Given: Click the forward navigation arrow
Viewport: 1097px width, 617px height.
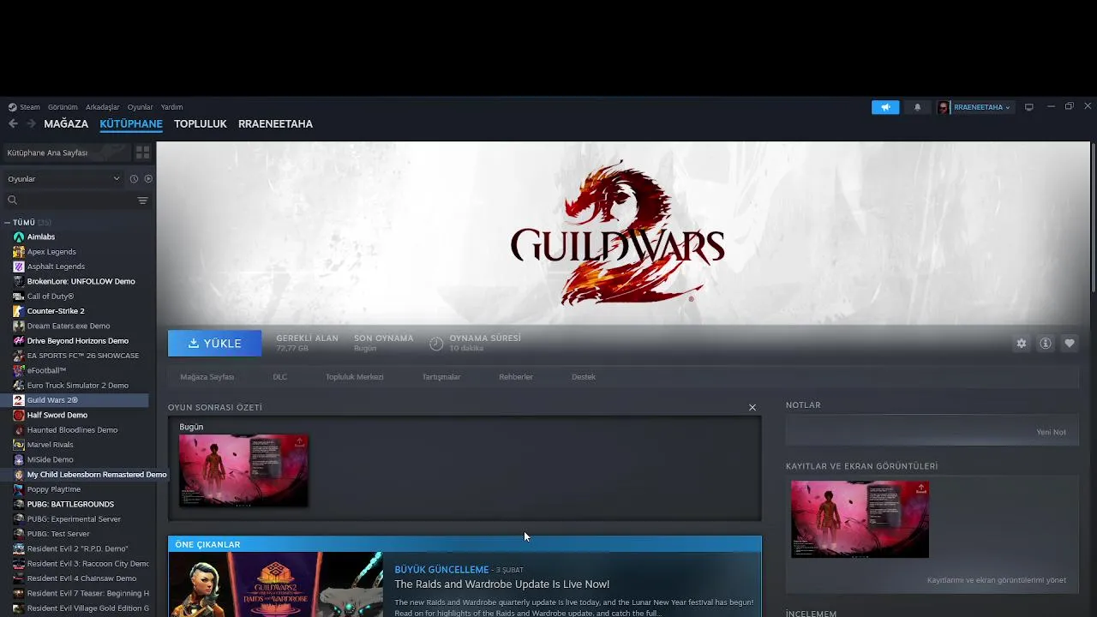Looking at the screenshot, I should (x=31, y=123).
